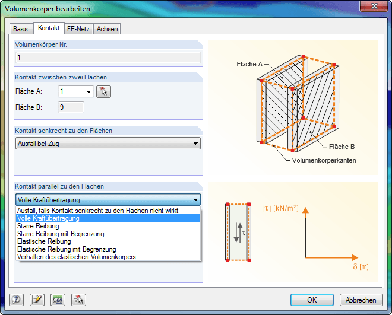The width and height of the screenshot is (392, 315).
Task: Open the FE-Netz tab
Action: 78,29
